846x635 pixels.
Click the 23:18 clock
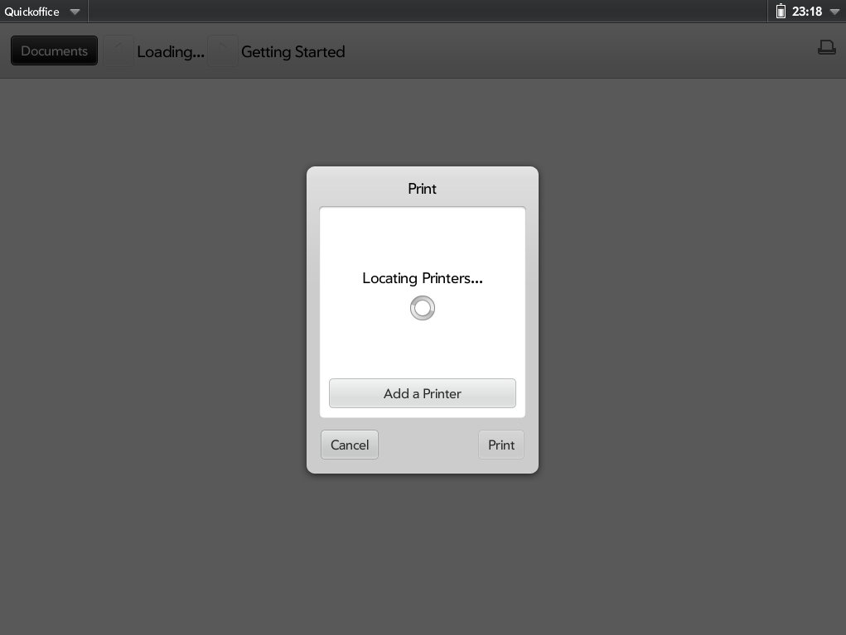[x=806, y=12]
